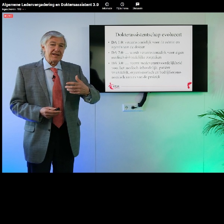Switch to the Tijdschema tab label

122,8
